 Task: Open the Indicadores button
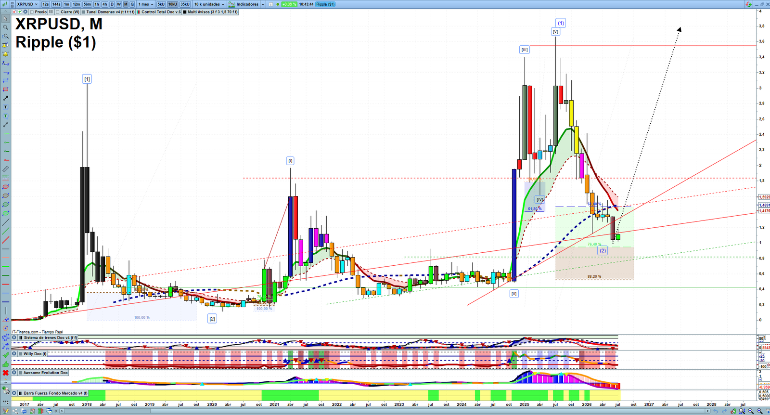244,4
